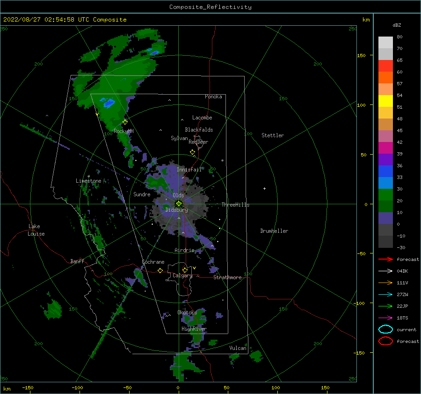Click the yellow diamond marker under Cochrane
Viewport: 421px width, 394px height.
pos(160,271)
